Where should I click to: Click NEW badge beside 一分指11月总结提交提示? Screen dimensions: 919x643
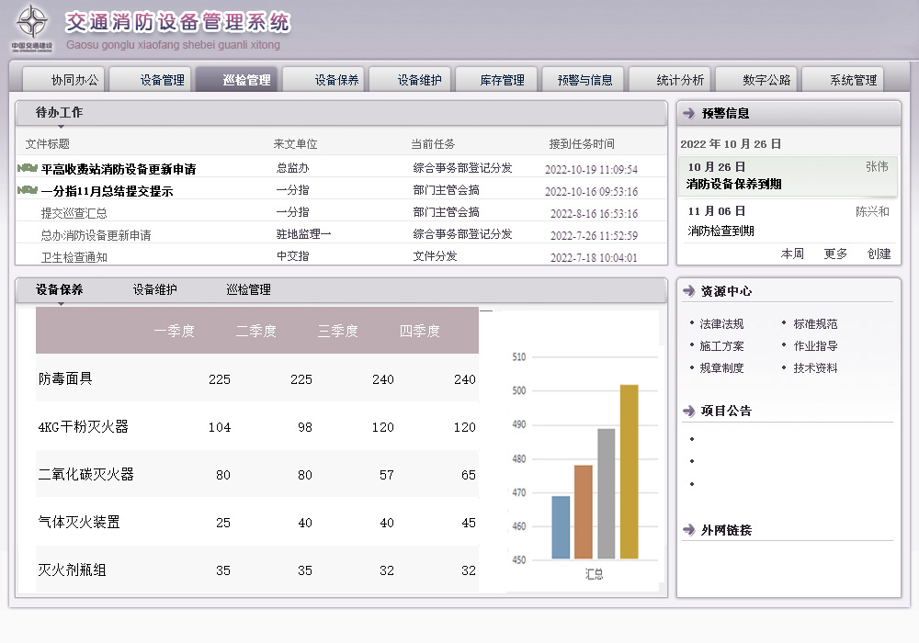tap(28, 190)
